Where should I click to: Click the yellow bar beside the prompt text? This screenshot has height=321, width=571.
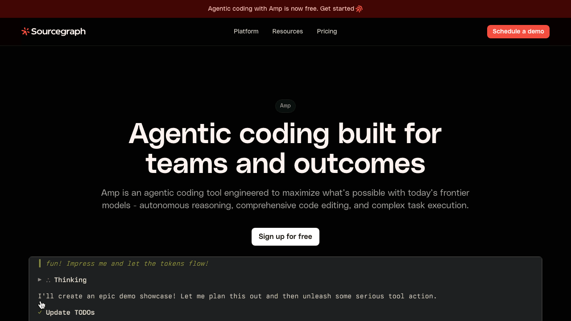pyautogui.click(x=40, y=263)
